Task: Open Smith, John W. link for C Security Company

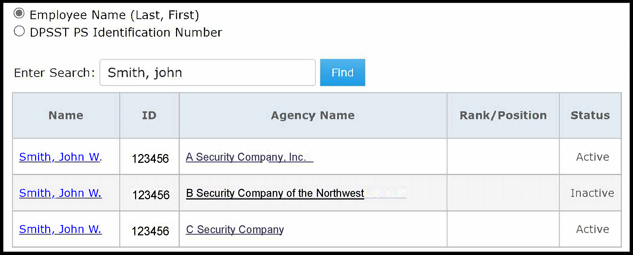Action: [x=60, y=229]
